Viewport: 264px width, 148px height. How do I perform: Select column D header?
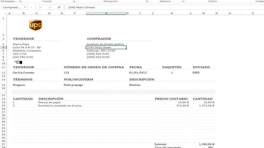pyautogui.click(x=49, y=13)
